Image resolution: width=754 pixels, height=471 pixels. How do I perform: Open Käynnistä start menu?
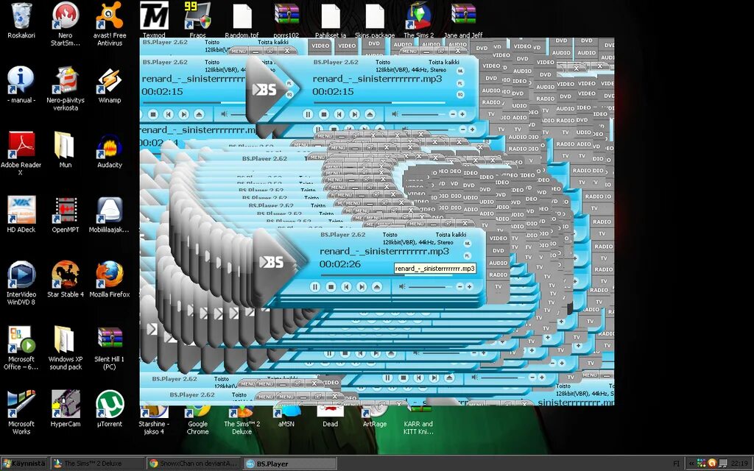coord(24,464)
